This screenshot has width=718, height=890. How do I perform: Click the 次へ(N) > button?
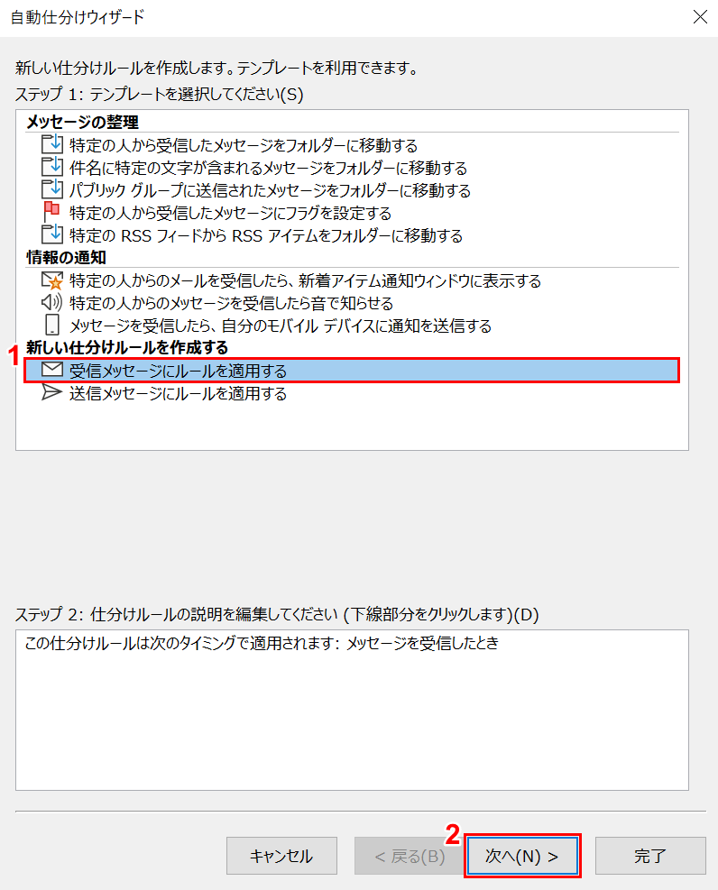tap(522, 856)
